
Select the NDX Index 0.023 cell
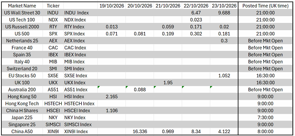196,20
